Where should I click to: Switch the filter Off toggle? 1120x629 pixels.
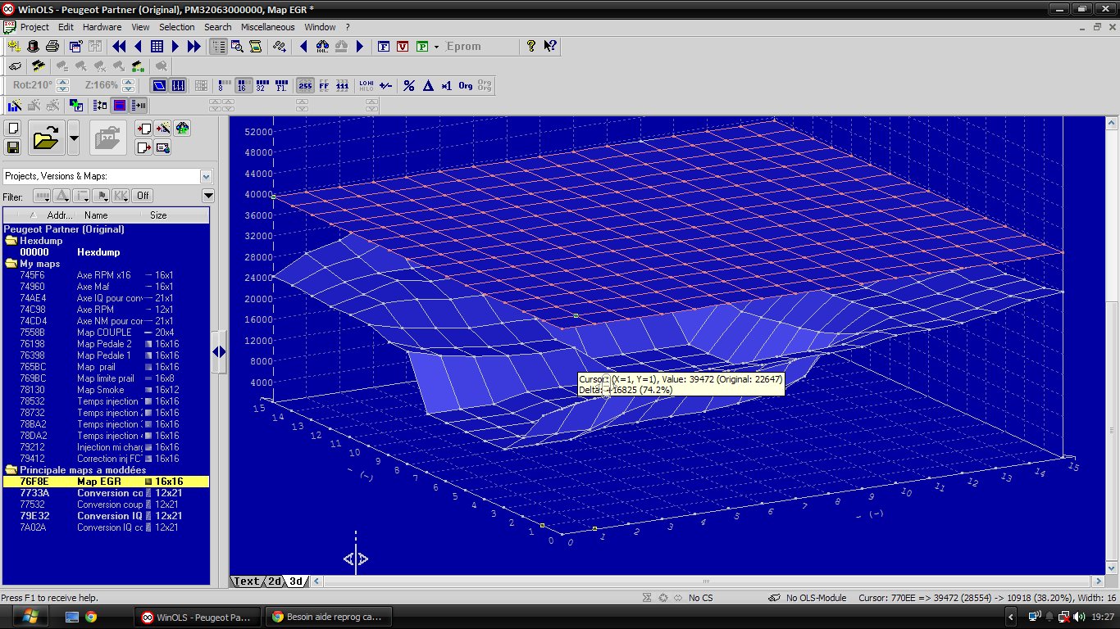(x=143, y=196)
